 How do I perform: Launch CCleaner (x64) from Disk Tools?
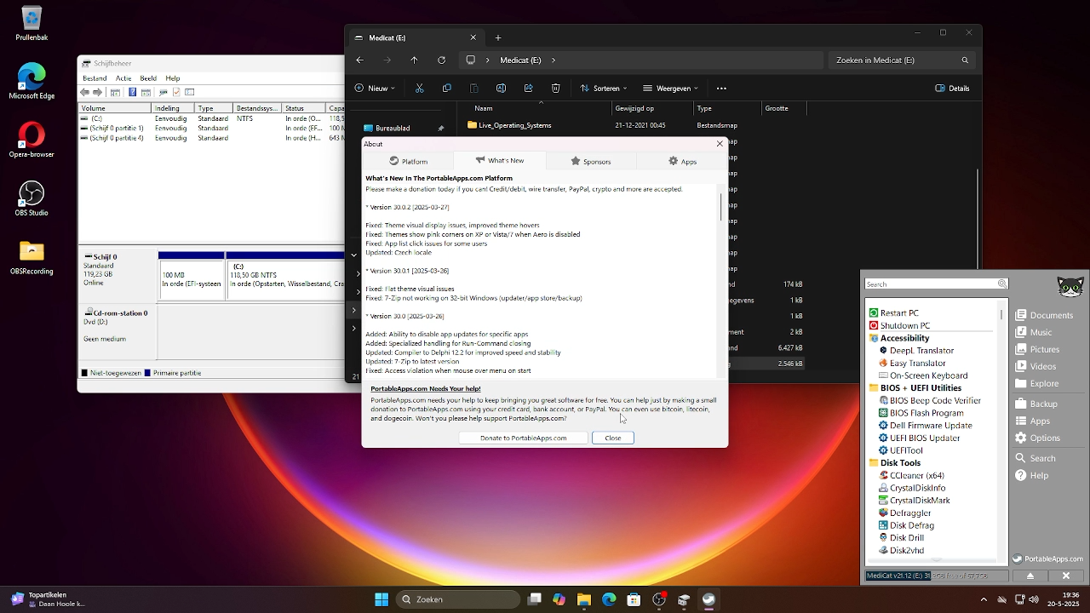point(911,475)
